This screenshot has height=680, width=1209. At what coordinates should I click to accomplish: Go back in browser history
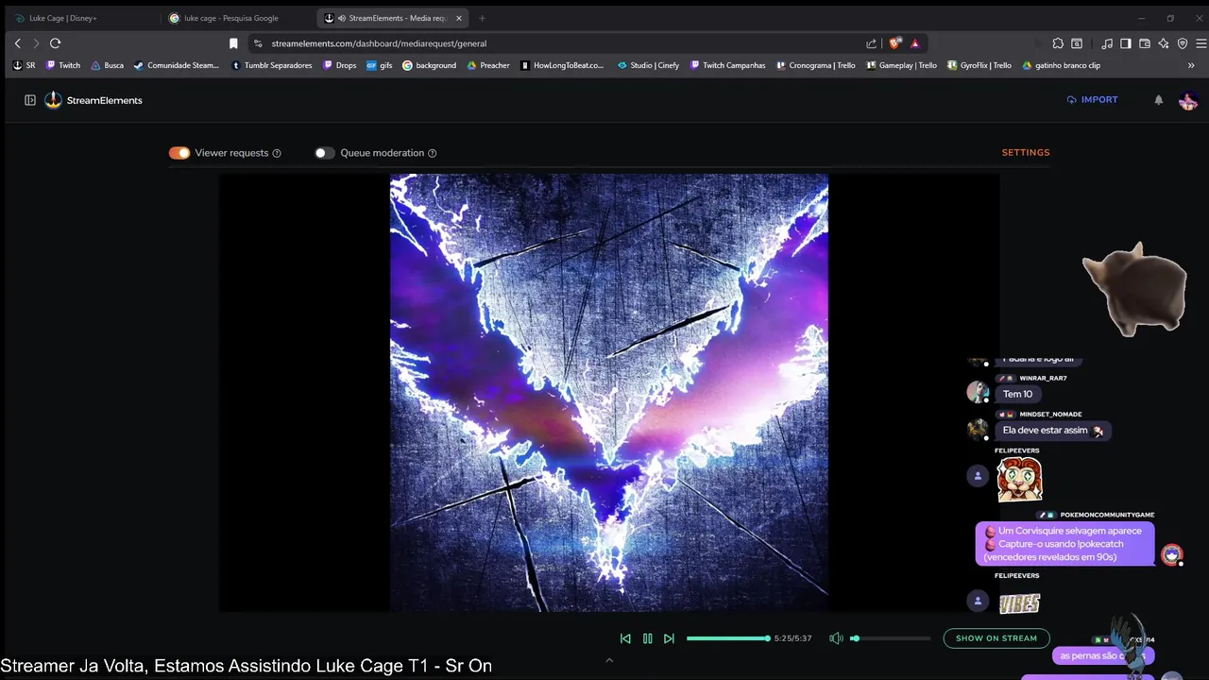(x=17, y=43)
